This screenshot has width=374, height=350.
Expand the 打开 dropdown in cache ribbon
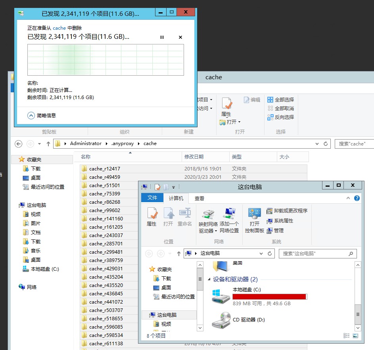tap(239, 122)
